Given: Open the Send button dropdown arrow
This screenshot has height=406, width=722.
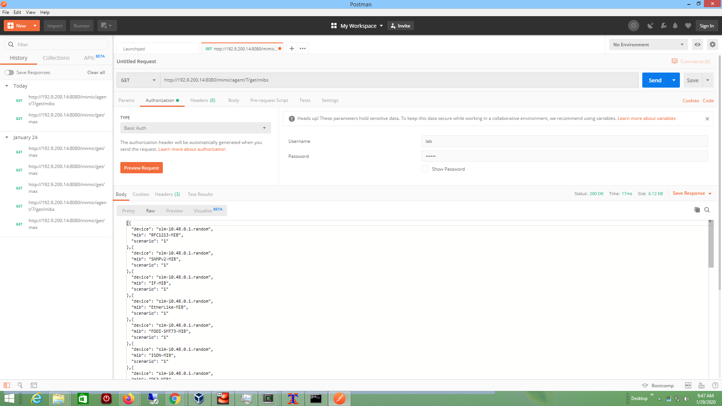Looking at the screenshot, I should (674, 80).
